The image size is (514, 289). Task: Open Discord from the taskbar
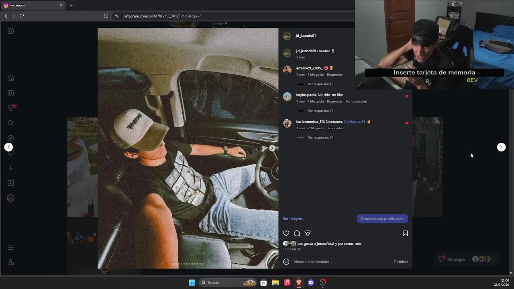coord(311,283)
